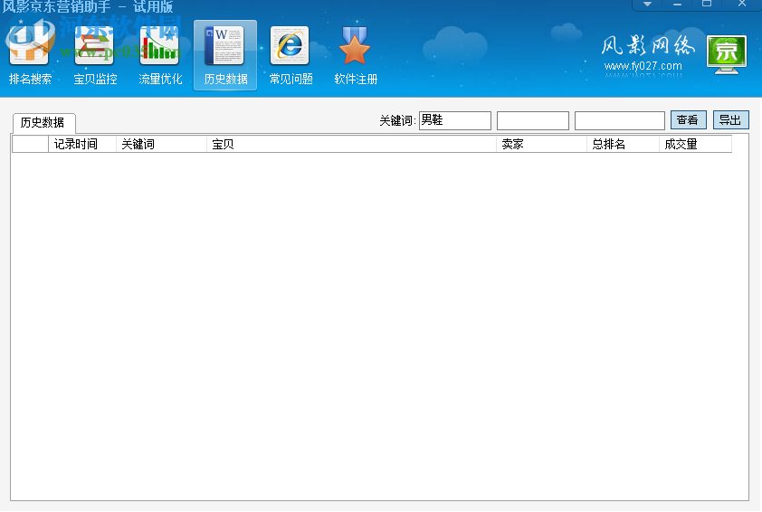Sort by the 记录时间 column header

point(82,144)
